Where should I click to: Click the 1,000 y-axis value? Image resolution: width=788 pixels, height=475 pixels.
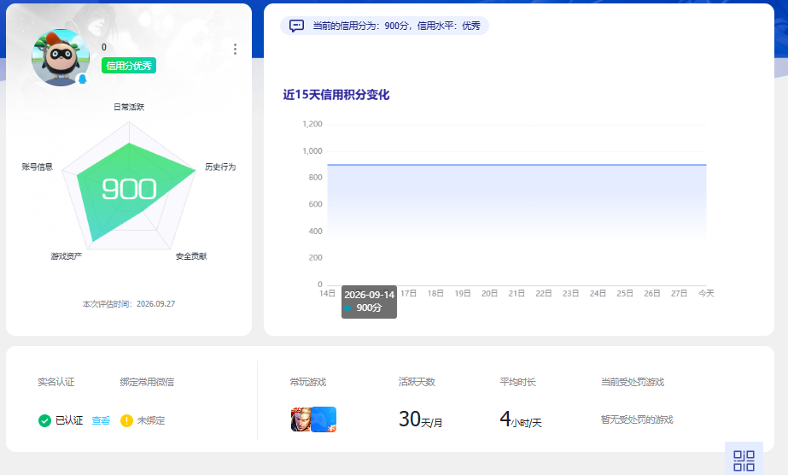coord(312,151)
